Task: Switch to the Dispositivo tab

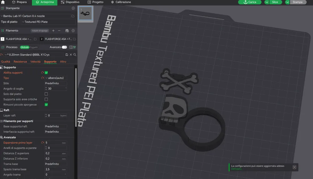Action: [x=70, y=2]
